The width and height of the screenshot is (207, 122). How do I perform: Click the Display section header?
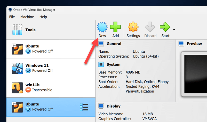(113, 106)
